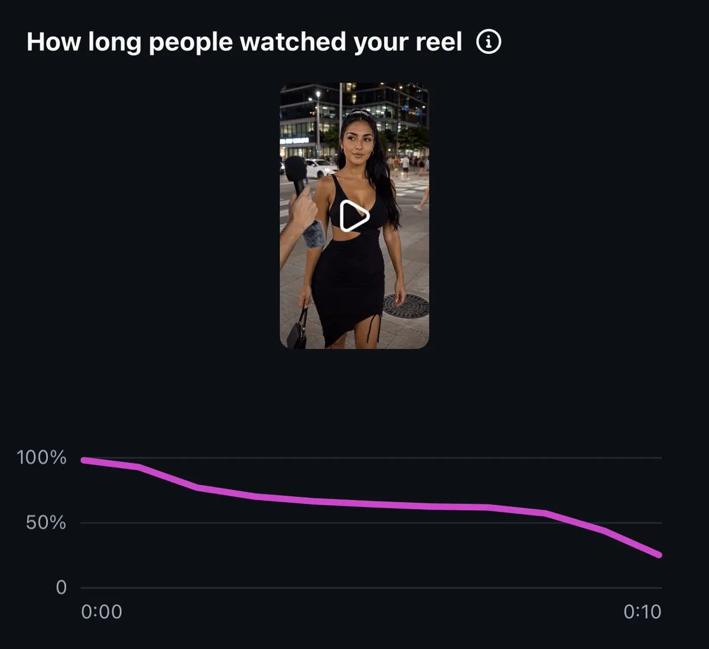Click the chart baseline at zero

click(371, 587)
